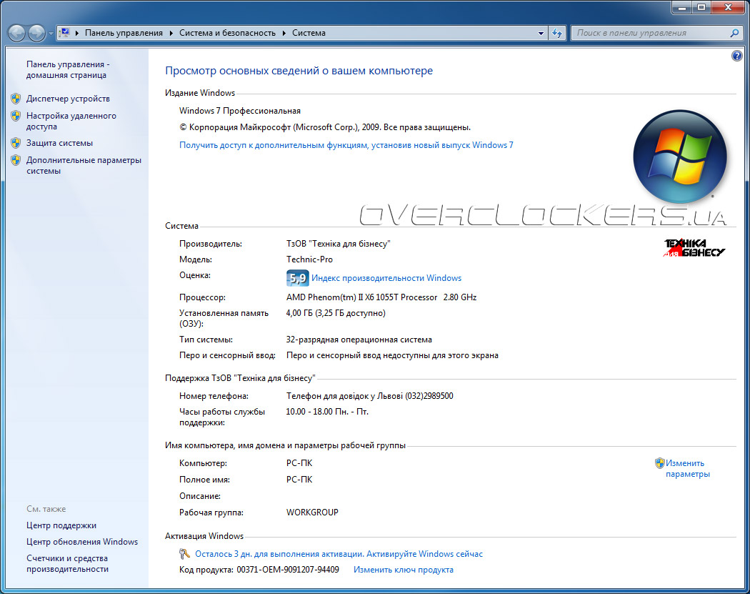Click '10.00 - 18.00 Пн. - Пт.' support hours

pos(327,412)
